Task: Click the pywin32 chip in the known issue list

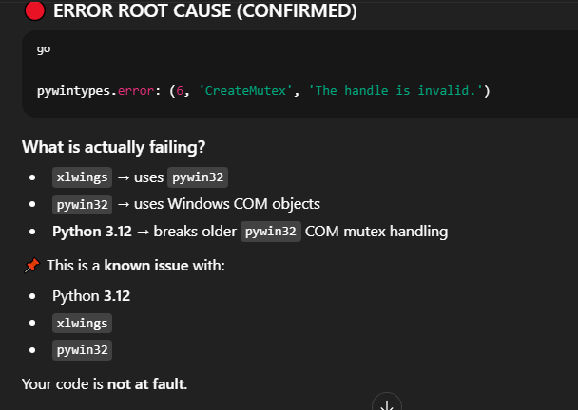Action: [82, 350]
